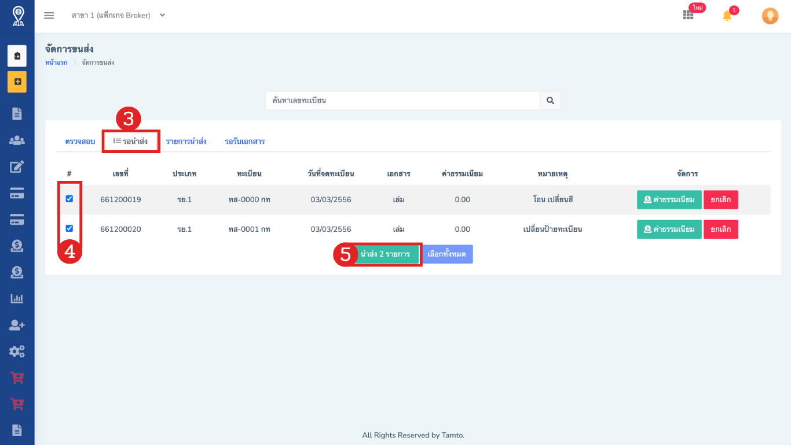Screen dimensions: 791x445
Task: Open the upper credit card sidebar icon
Action: 17,194
